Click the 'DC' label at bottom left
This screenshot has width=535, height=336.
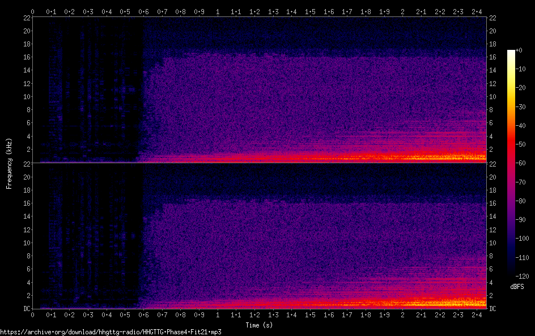tap(26, 308)
